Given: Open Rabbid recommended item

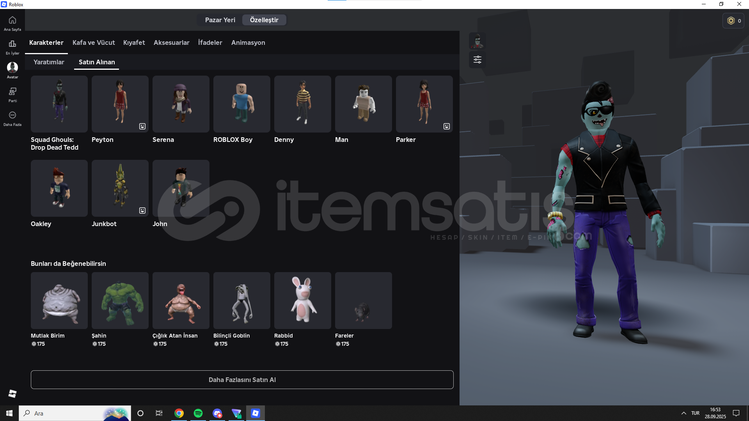Looking at the screenshot, I should [303, 301].
